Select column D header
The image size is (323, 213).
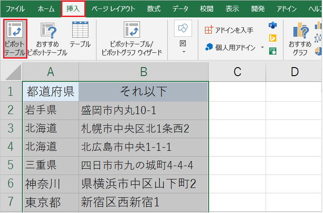coord(295,72)
